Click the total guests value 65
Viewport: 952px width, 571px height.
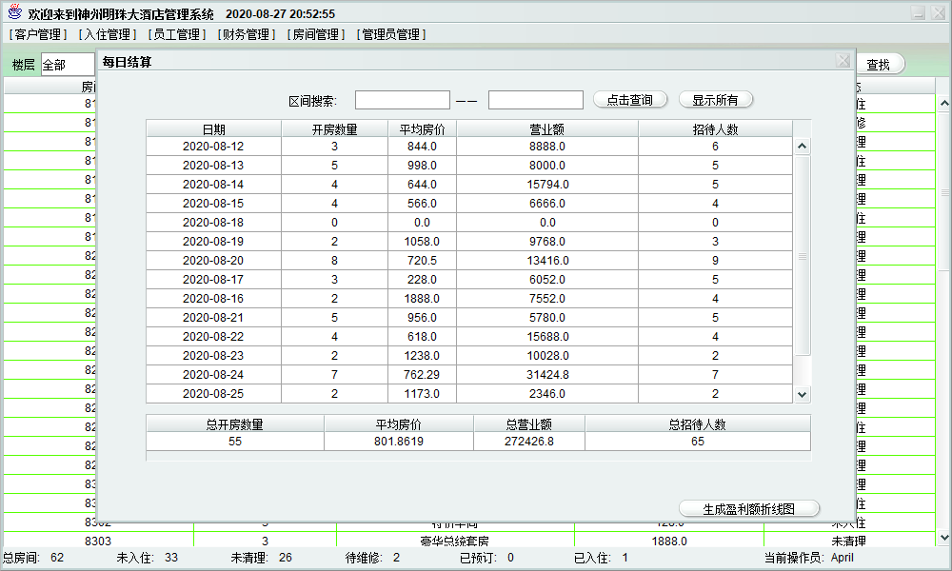(x=698, y=442)
